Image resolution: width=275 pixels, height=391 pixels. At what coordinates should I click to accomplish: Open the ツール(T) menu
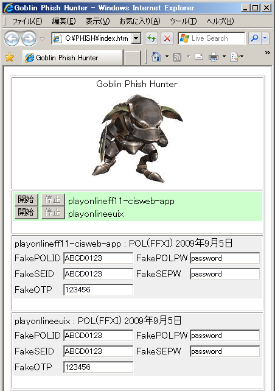(183, 21)
